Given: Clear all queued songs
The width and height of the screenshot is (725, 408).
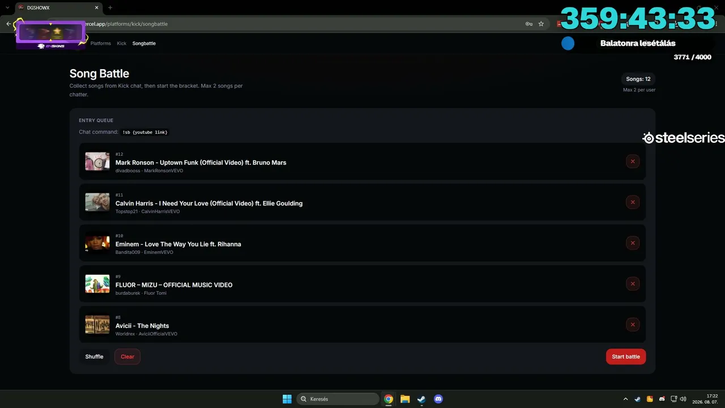Looking at the screenshot, I should coord(127,356).
